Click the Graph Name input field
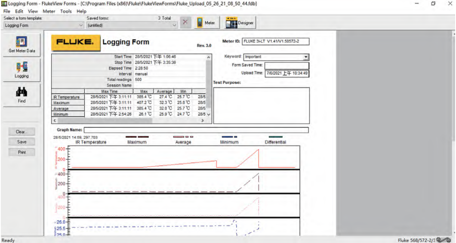Screen dimensions: 456x243 (x=196, y=130)
